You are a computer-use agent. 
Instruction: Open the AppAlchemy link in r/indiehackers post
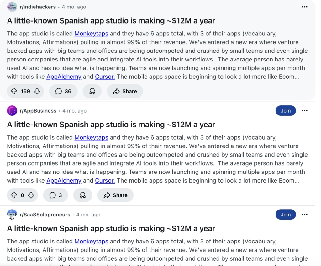(x=64, y=77)
